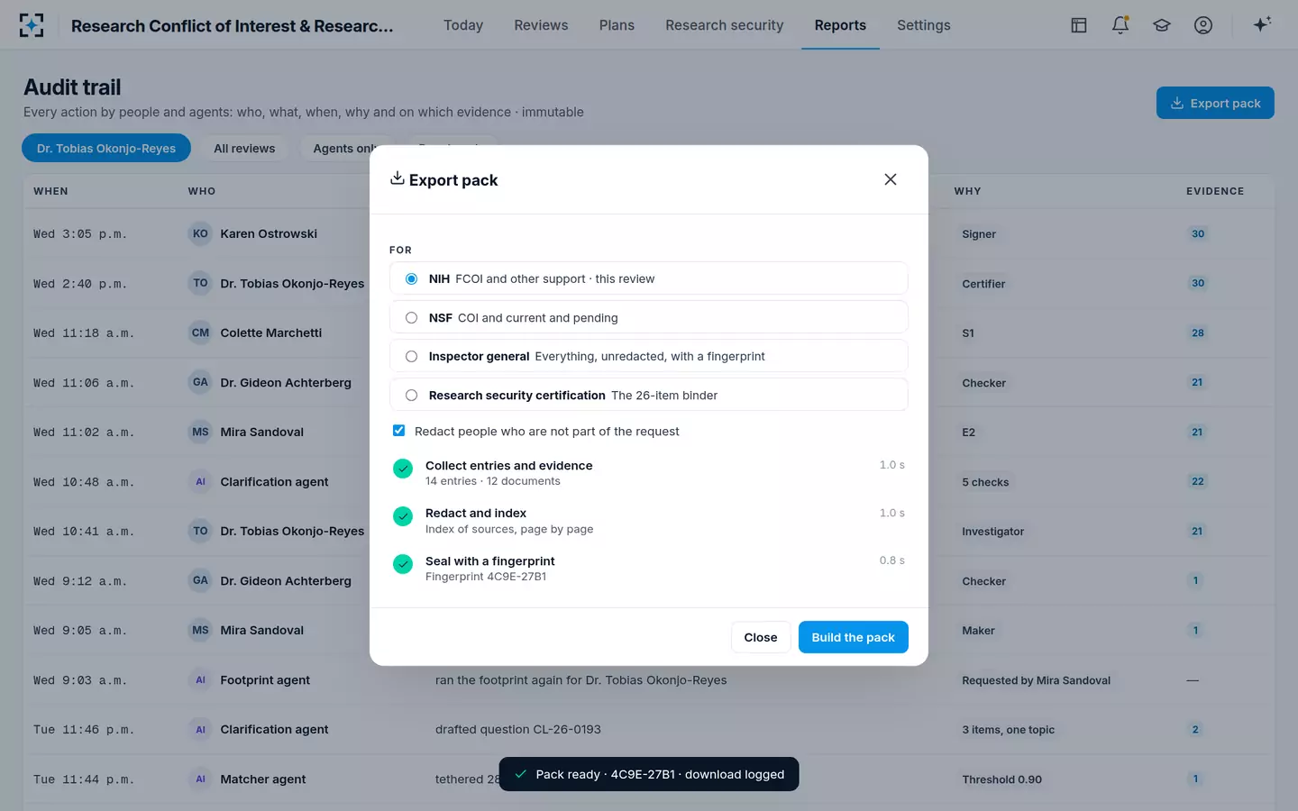Click the Build the pack button
1298x811 pixels.
click(x=853, y=637)
